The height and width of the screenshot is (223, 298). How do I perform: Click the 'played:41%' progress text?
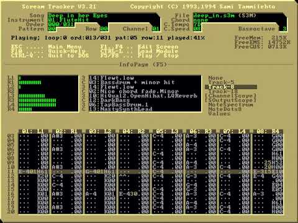186,38
